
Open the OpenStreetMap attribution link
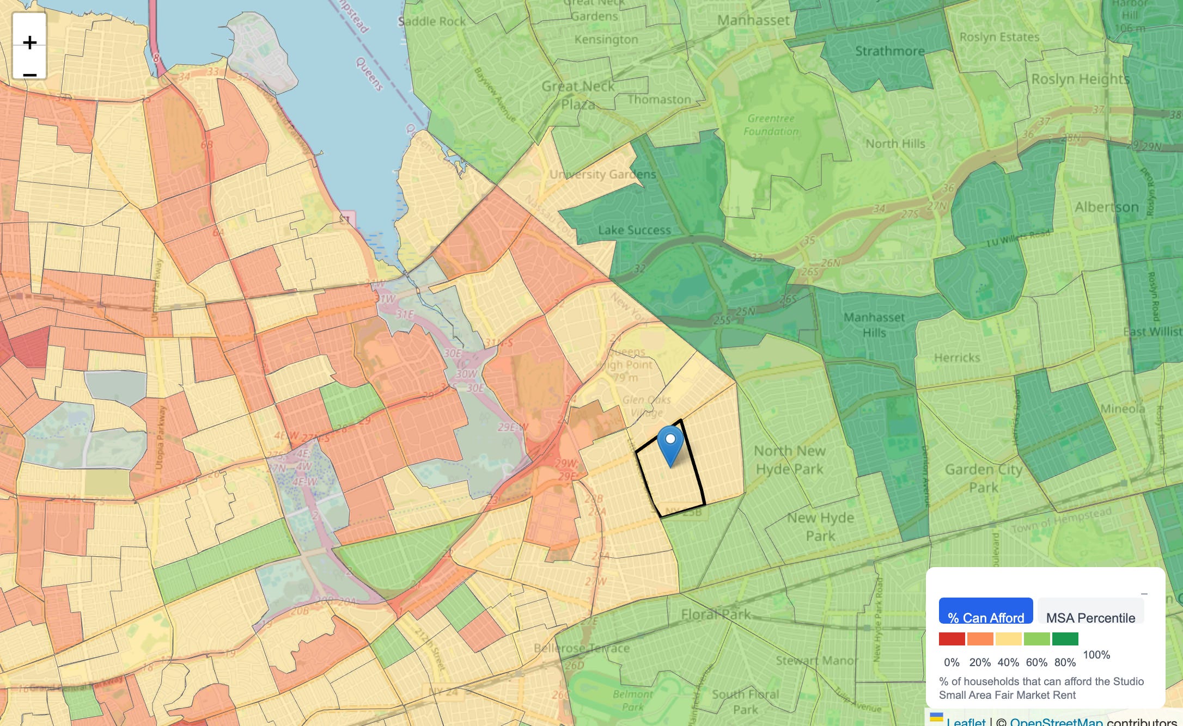pos(1056,722)
